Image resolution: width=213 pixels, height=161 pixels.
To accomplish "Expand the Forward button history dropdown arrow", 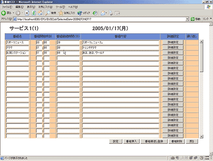I will pos(22,13).
